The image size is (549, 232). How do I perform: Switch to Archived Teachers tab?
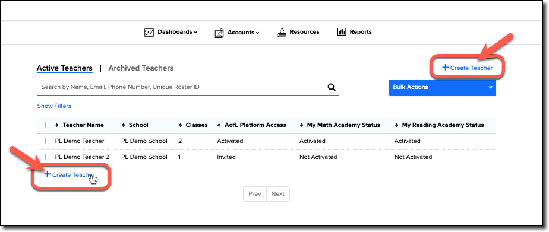(141, 68)
